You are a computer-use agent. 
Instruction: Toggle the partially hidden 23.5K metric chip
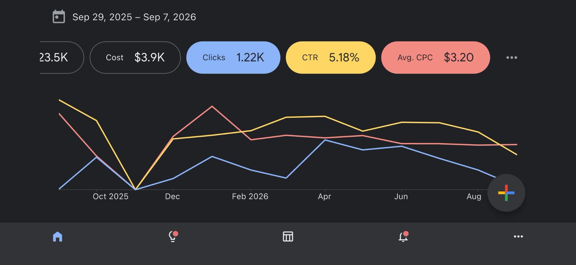click(x=62, y=58)
